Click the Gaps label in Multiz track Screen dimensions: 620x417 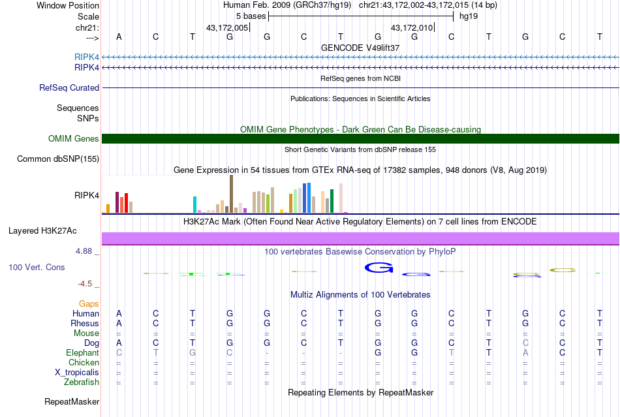89,303
